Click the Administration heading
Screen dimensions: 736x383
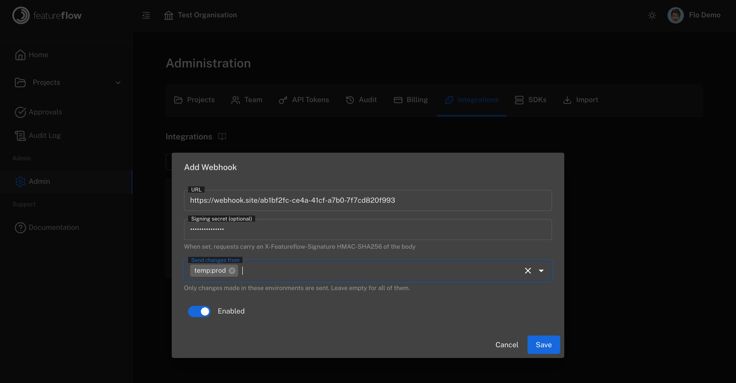[x=208, y=63]
